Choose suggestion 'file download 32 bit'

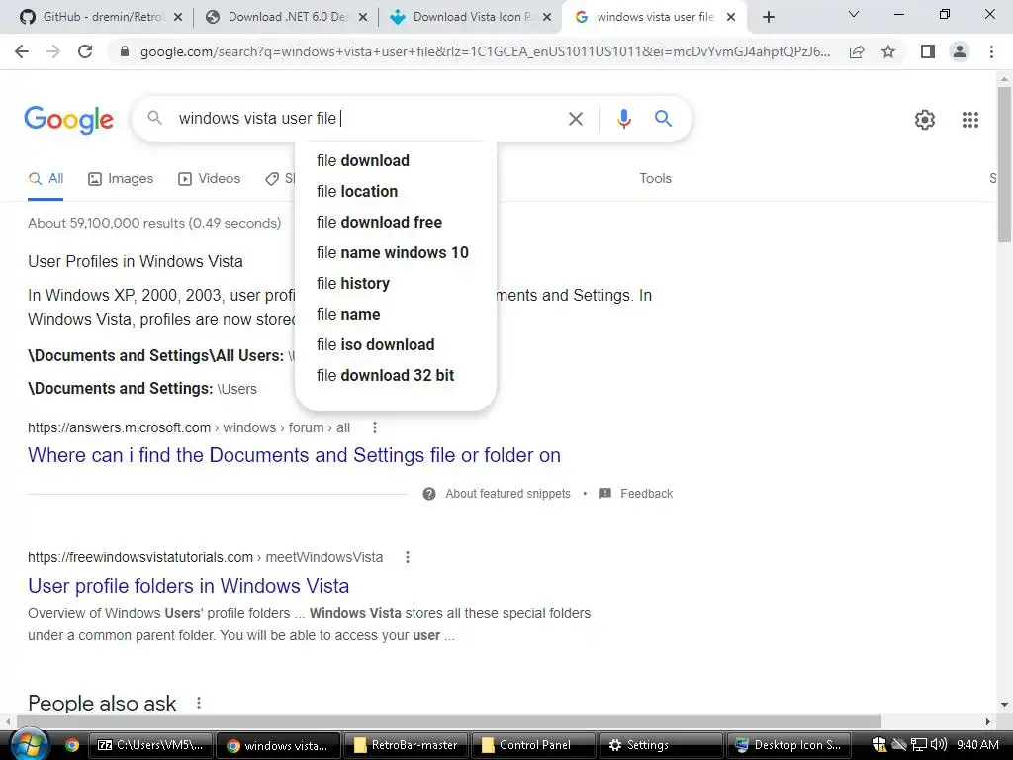pyautogui.click(x=396, y=375)
